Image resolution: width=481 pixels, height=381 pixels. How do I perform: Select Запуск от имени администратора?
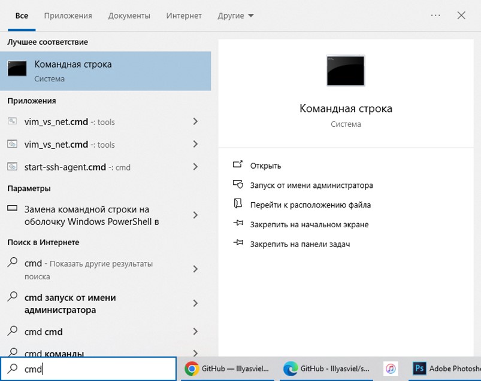coord(311,185)
